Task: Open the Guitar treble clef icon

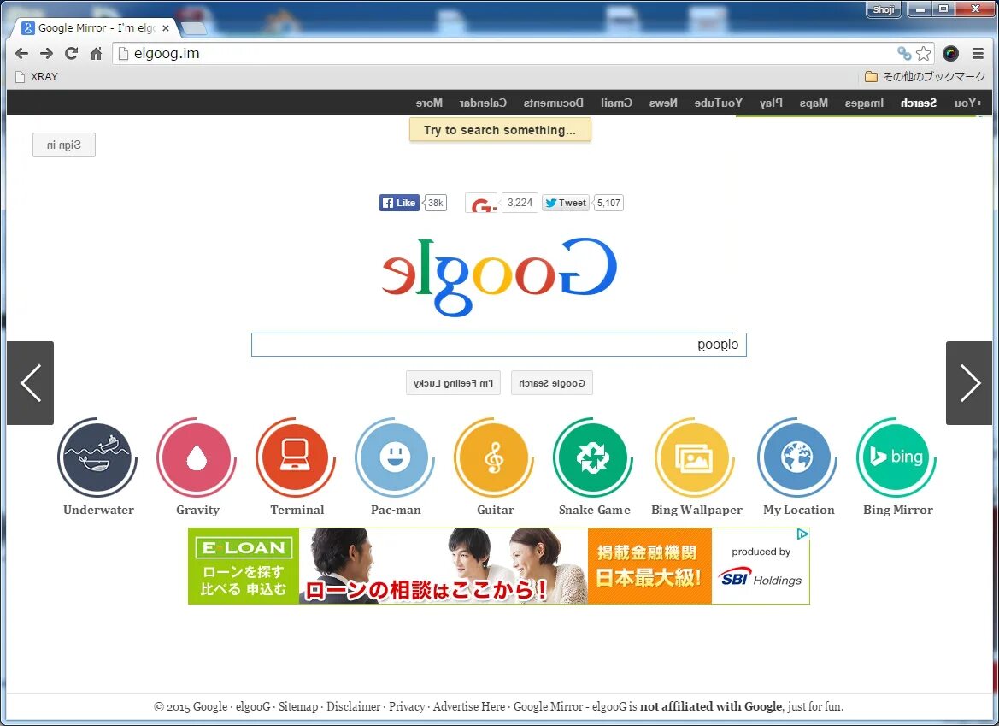Action: click(x=495, y=457)
